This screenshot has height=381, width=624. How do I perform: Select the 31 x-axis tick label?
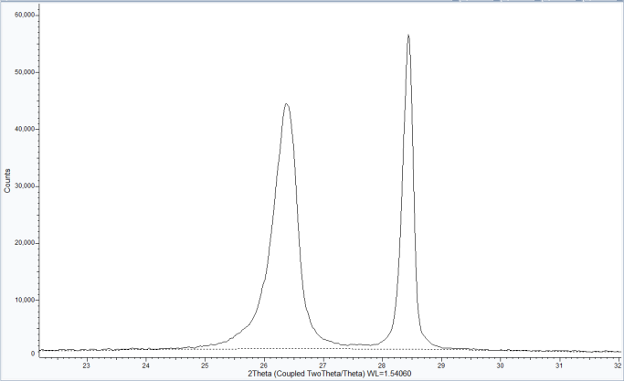tap(559, 366)
